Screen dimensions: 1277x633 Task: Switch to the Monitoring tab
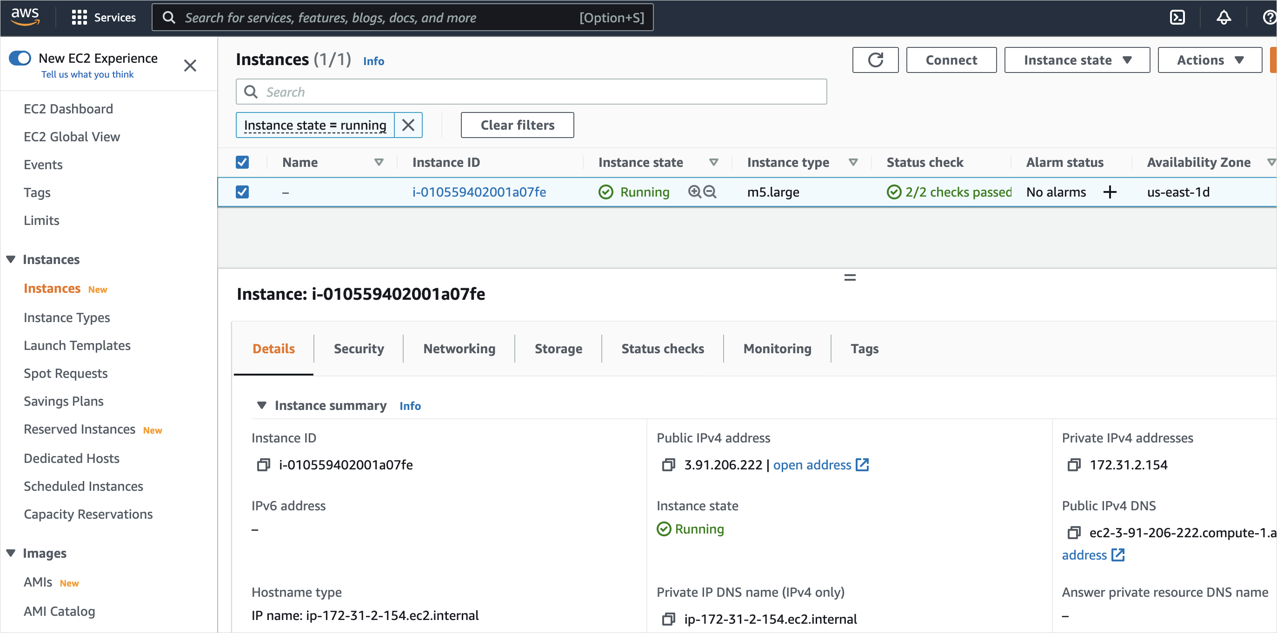pos(777,349)
